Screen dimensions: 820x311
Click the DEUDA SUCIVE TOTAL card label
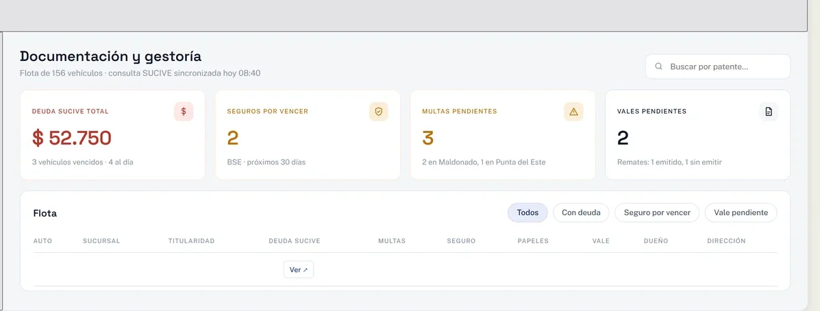coord(70,112)
